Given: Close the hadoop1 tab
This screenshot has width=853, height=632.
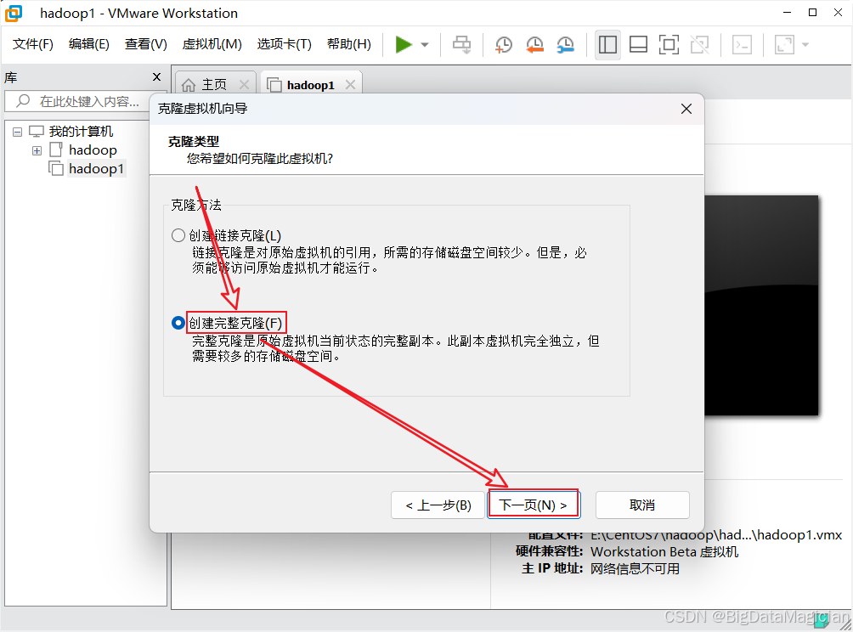Looking at the screenshot, I should (x=350, y=85).
